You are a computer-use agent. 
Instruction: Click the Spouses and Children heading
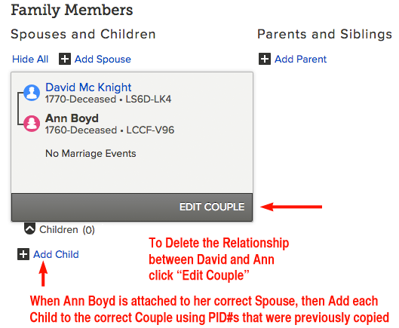pyautogui.click(x=83, y=34)
